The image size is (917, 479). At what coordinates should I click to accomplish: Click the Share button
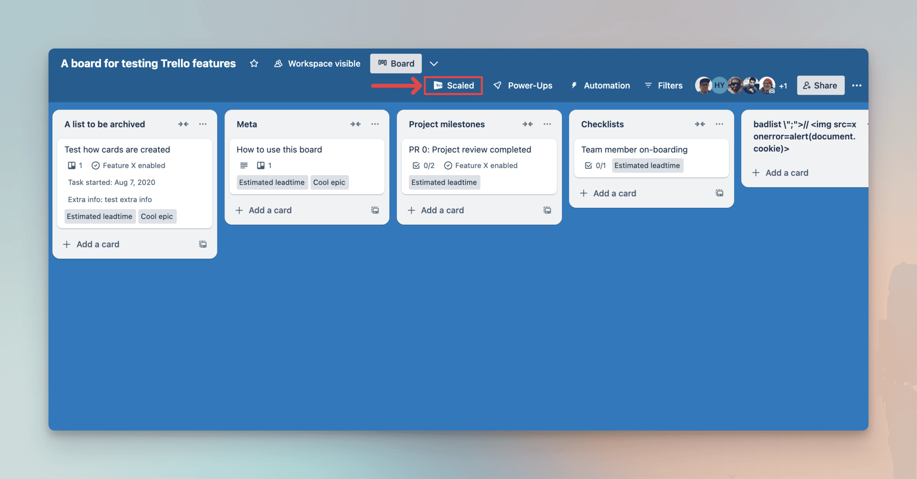click(820, 86)
